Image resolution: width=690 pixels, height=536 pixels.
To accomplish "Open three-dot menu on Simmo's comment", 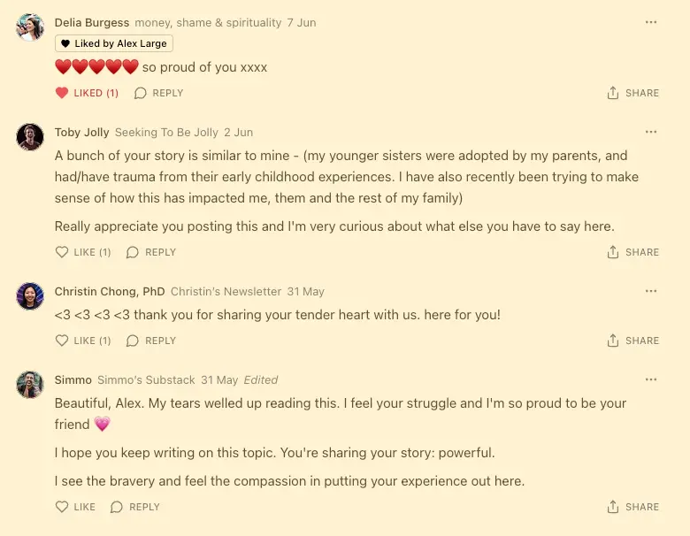I will [651, 379].
